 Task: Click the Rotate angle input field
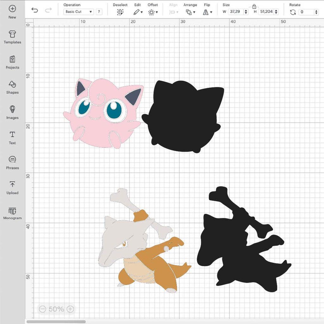[306, 12]
